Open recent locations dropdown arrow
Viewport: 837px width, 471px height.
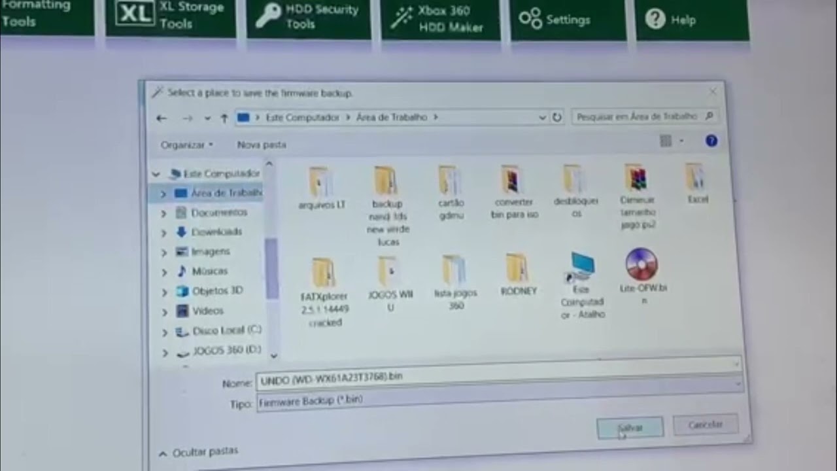(x=207, y=118)
